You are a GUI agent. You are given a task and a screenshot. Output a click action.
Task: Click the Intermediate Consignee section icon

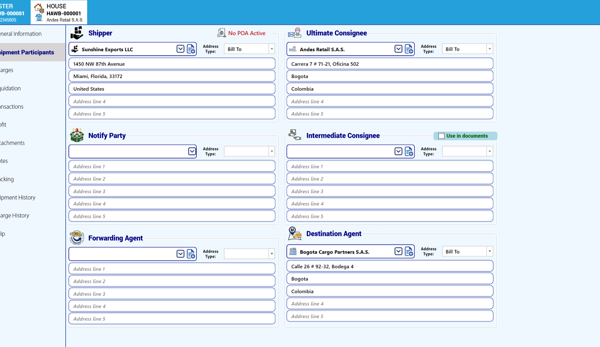pos(295,135)
